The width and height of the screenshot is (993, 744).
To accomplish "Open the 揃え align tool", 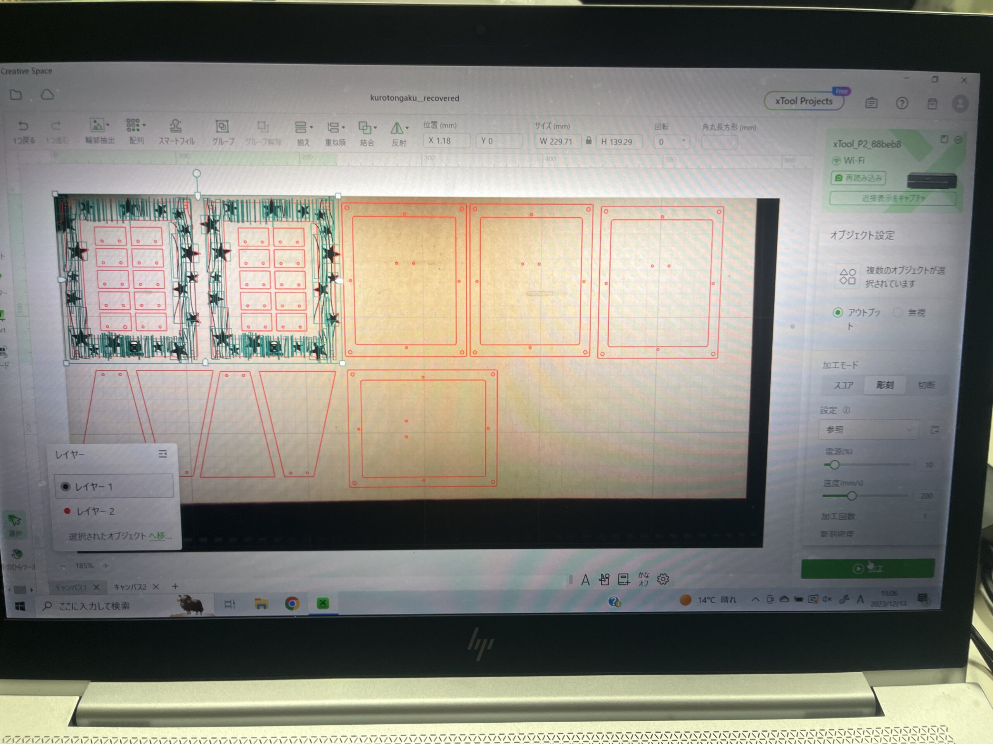I will [x=303, y=134].
